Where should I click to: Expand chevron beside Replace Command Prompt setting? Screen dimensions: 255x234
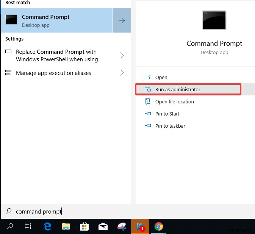point(122,55)
